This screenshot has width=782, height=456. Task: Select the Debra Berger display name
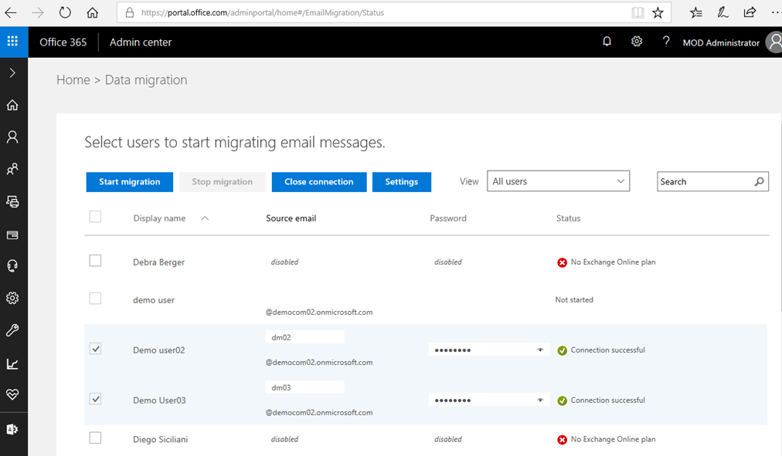coord(159,262)
